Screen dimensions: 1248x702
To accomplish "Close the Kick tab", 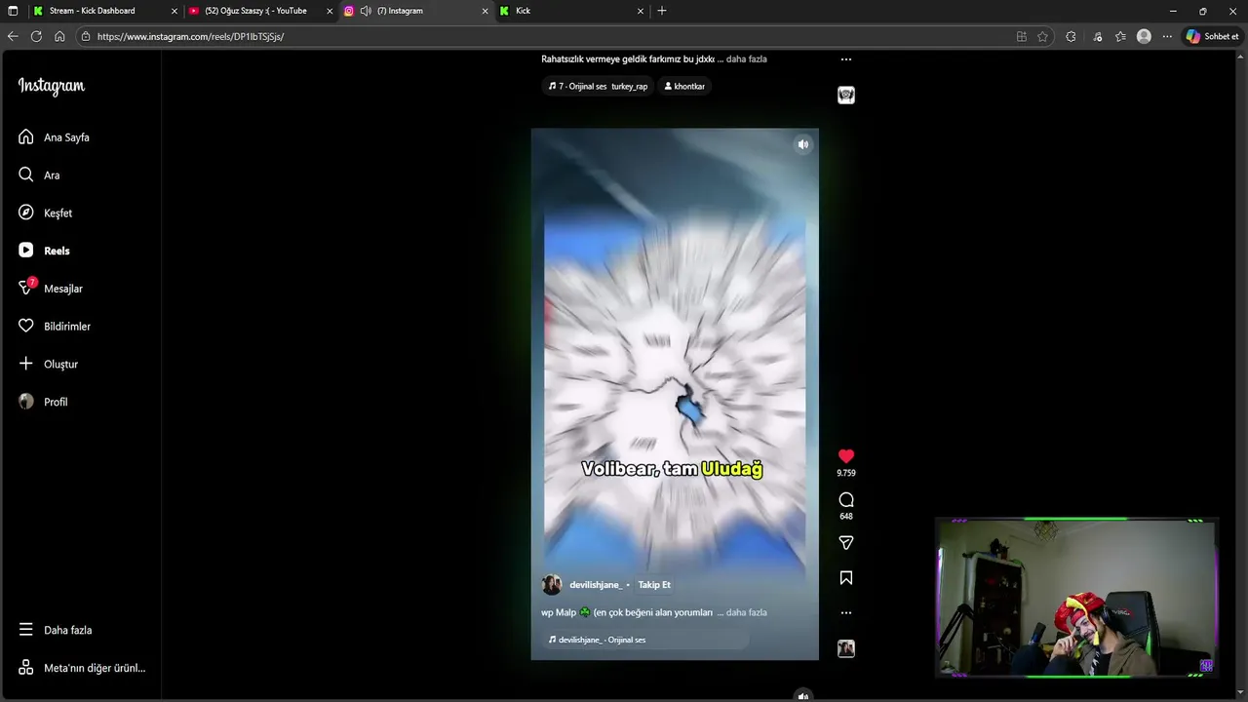I will pyautogui.click(x=641, y=11).
